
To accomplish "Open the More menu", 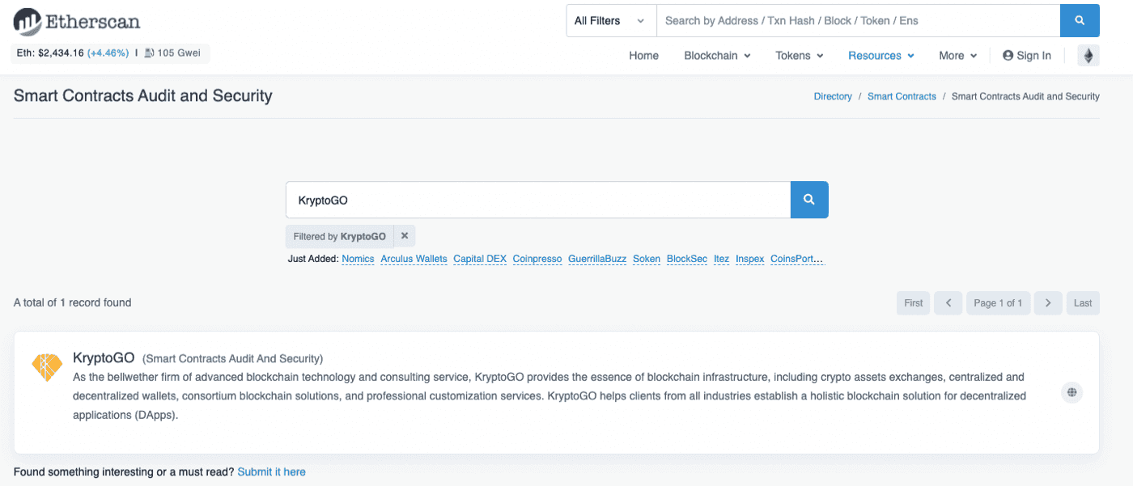I will (957, 56).
